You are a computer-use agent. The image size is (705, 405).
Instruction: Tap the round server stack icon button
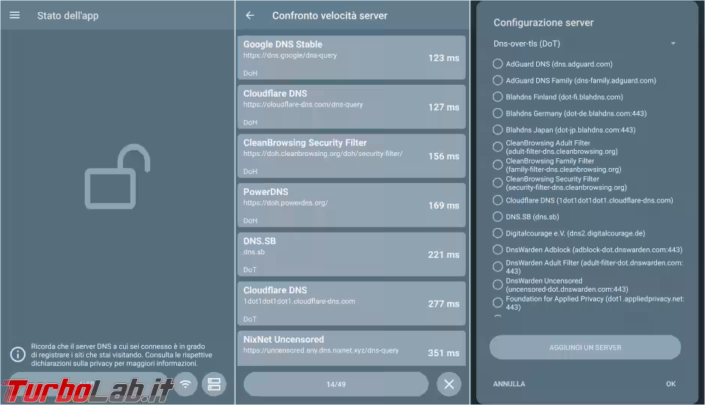click(x=214, y=385)
